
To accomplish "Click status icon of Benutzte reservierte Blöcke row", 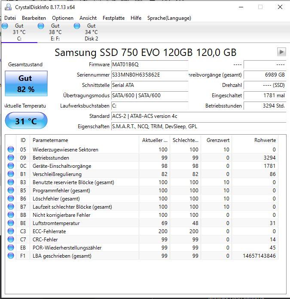I will pyautogui.click(x=11, y=182).
